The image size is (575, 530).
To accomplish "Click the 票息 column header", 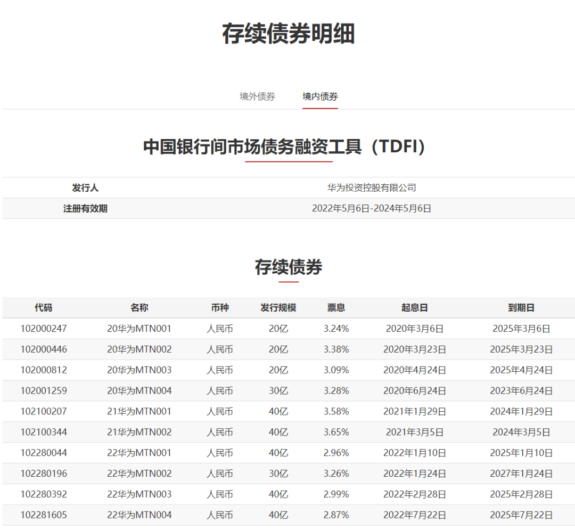I will click(336, 308).
